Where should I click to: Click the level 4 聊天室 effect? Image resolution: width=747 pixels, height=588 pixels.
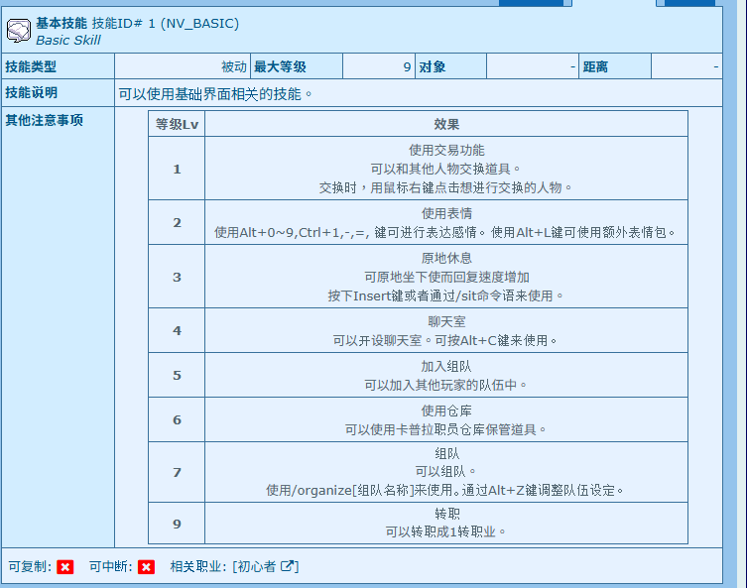(x=446, y=330)
